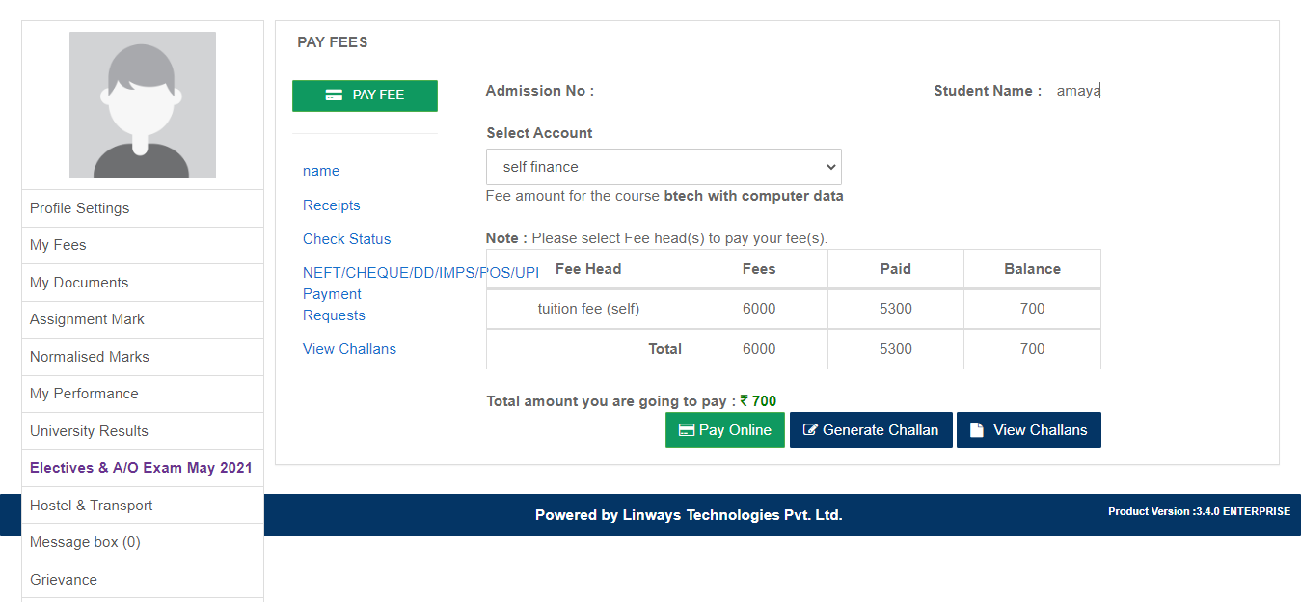This screenshot has height=602, width=1301.
Task: Go to Profile Settings
Action: (79, 207)
